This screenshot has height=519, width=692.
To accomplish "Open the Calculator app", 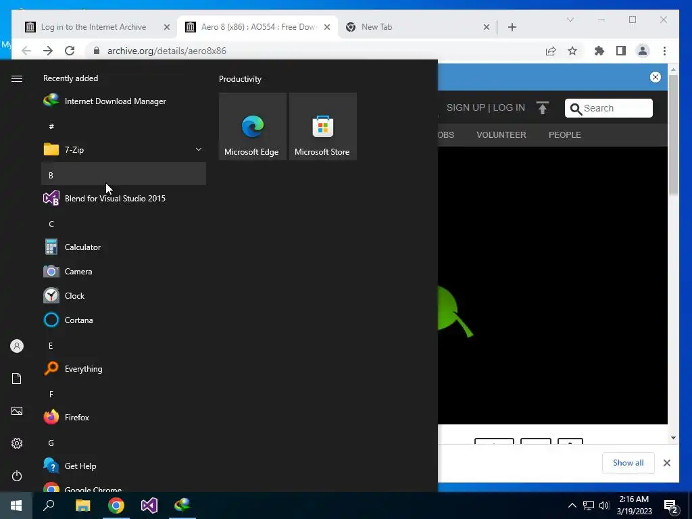I will (x=124, y=247).
